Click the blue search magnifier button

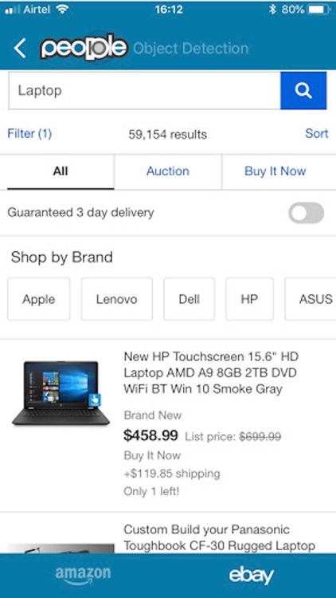303,90
